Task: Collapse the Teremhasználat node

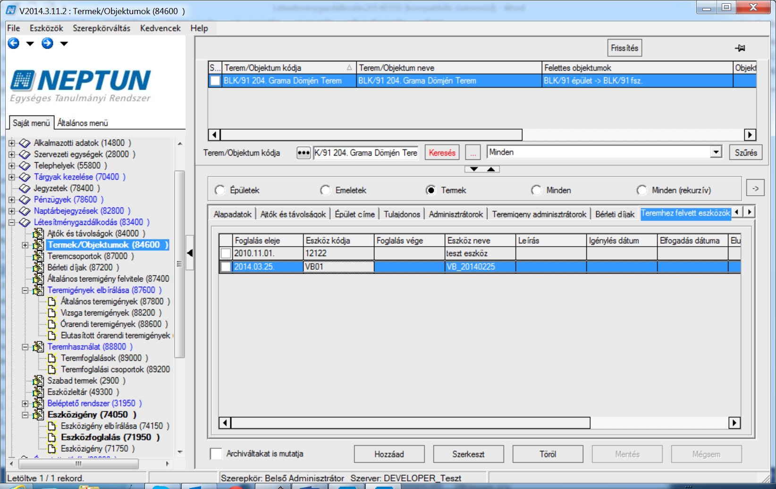Action: click(25, 347)
